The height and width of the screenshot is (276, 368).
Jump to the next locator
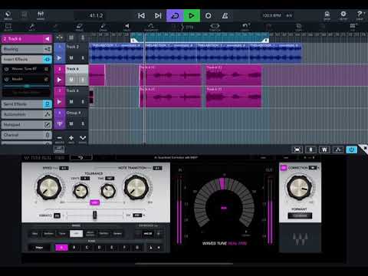[x=158, y=15]
